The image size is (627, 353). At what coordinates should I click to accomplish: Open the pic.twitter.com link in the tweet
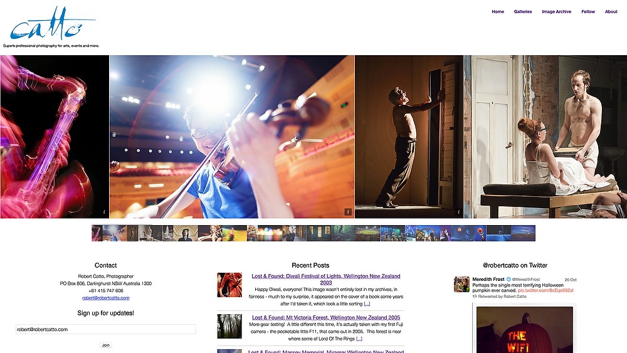[x=545, y=291]
